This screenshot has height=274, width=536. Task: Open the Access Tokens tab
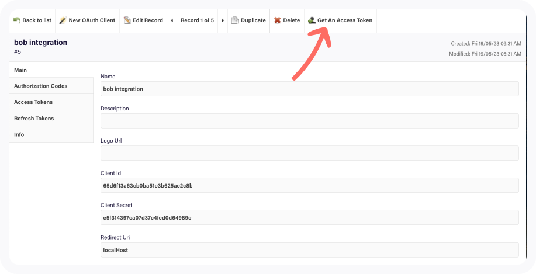coord(51,102)
